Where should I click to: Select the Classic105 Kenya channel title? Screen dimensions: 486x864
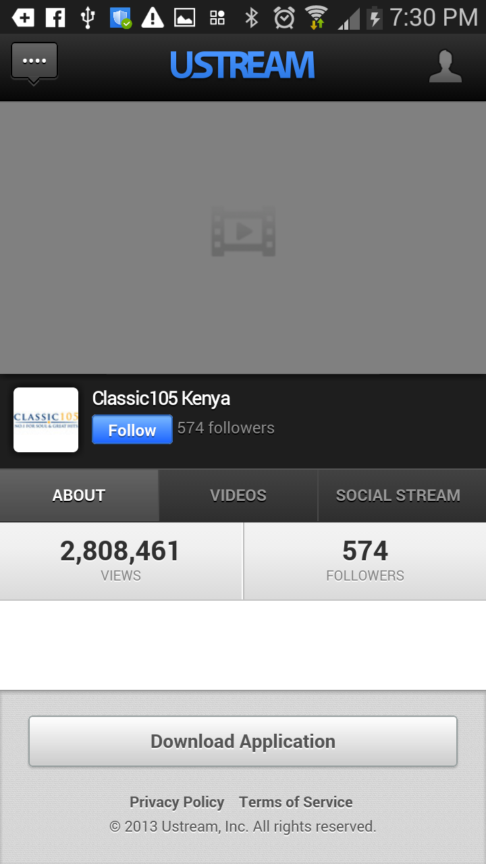point(161,398)
